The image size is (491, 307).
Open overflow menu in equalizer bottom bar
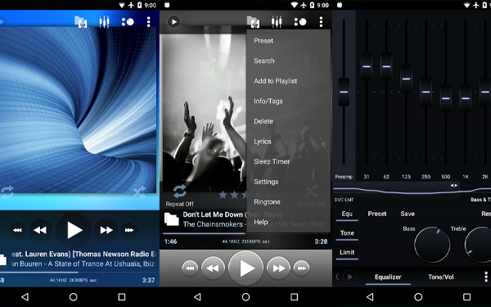tap(486, 277)
